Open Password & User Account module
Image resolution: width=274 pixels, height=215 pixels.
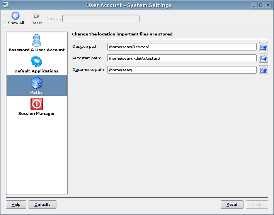click(37, 43)
